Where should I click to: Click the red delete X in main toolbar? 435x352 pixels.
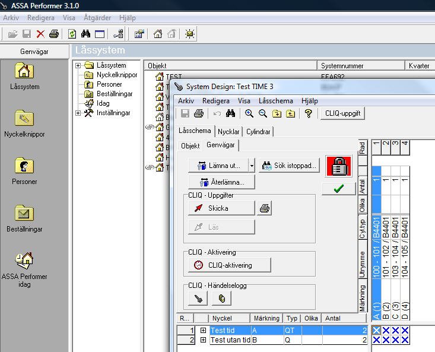pos(40,34)
